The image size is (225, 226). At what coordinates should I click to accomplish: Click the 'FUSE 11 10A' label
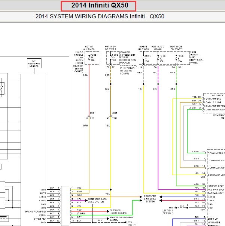(148, 58)
